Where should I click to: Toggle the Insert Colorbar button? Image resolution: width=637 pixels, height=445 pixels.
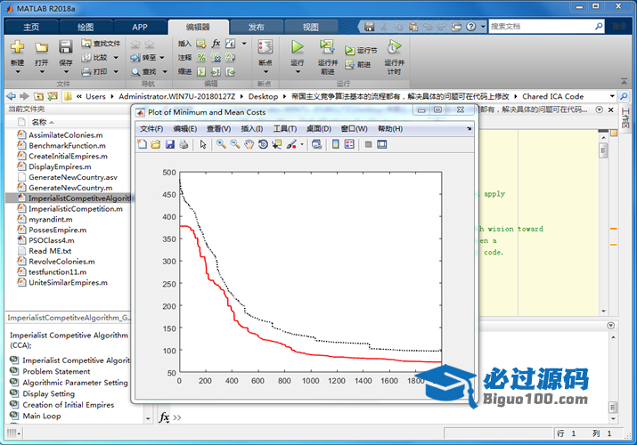(335, 144)
